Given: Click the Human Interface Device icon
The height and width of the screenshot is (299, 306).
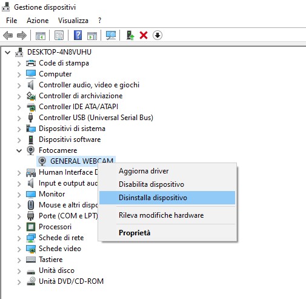Looking at the screenshot, I should (31, 172).
